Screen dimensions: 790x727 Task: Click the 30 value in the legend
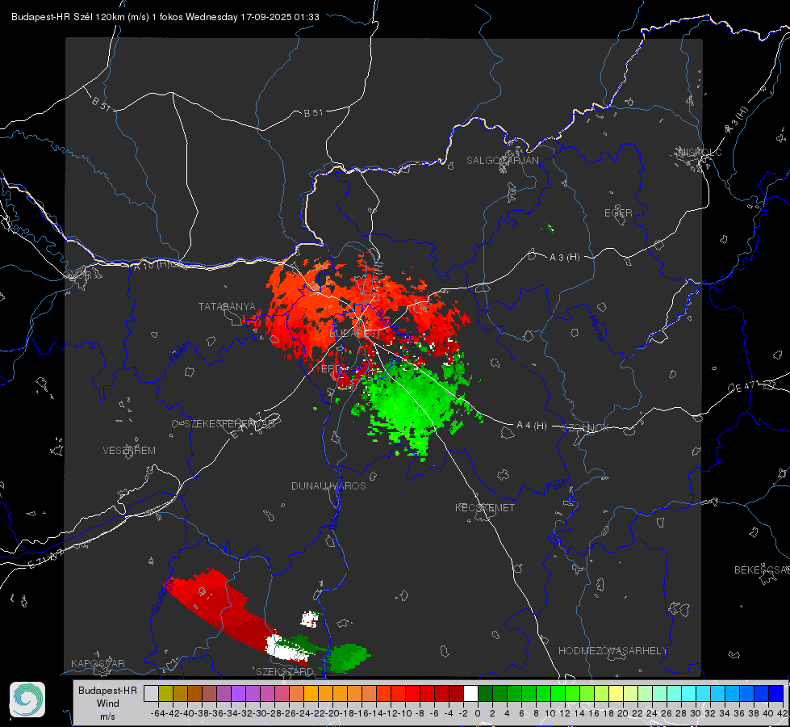696,713
